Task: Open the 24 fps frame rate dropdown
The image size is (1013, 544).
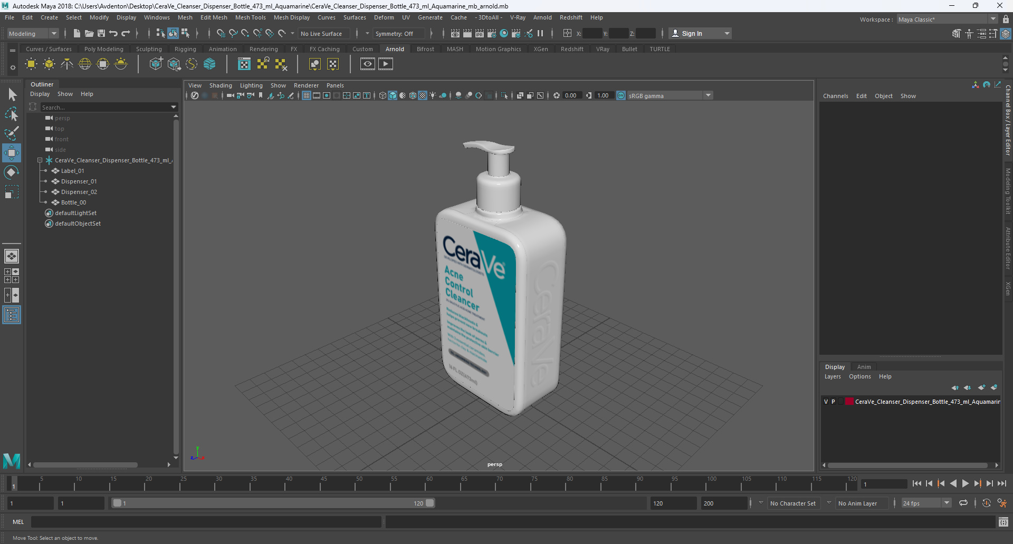Action: 926,503
